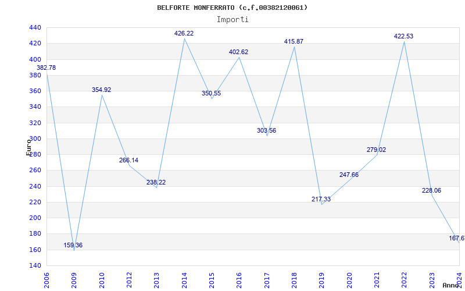
Task: Select the 2020 x-axis year
Action: pyautogui.click(x=349, y=281)
